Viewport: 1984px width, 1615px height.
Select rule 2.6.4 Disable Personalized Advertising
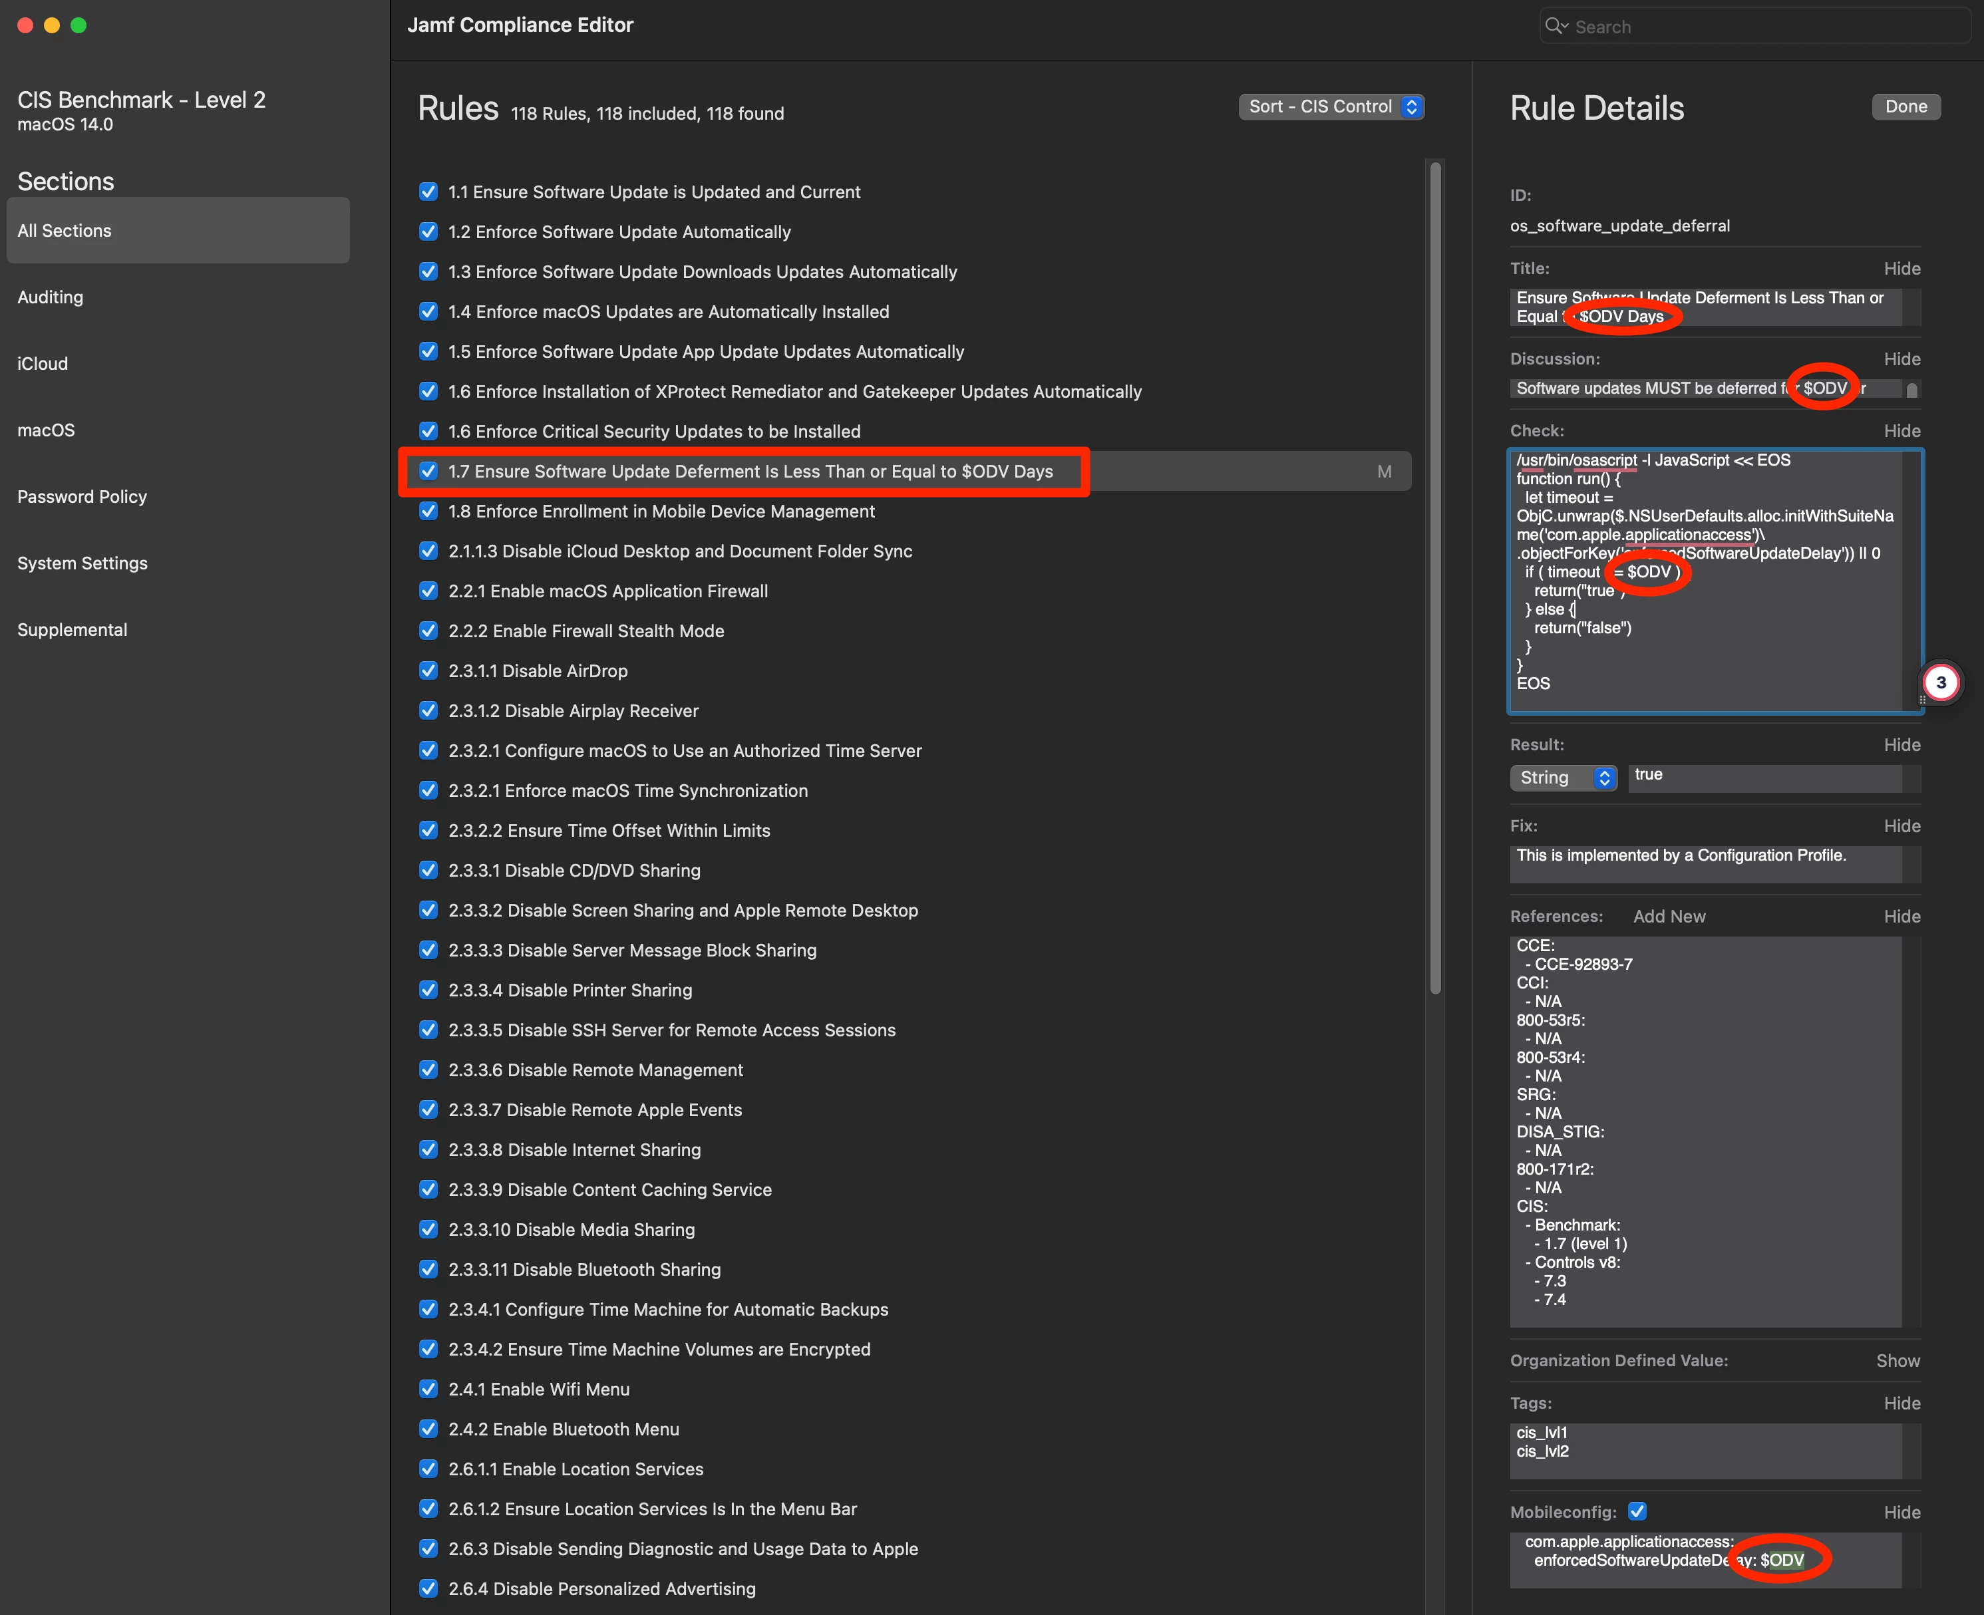point(602,1589)
